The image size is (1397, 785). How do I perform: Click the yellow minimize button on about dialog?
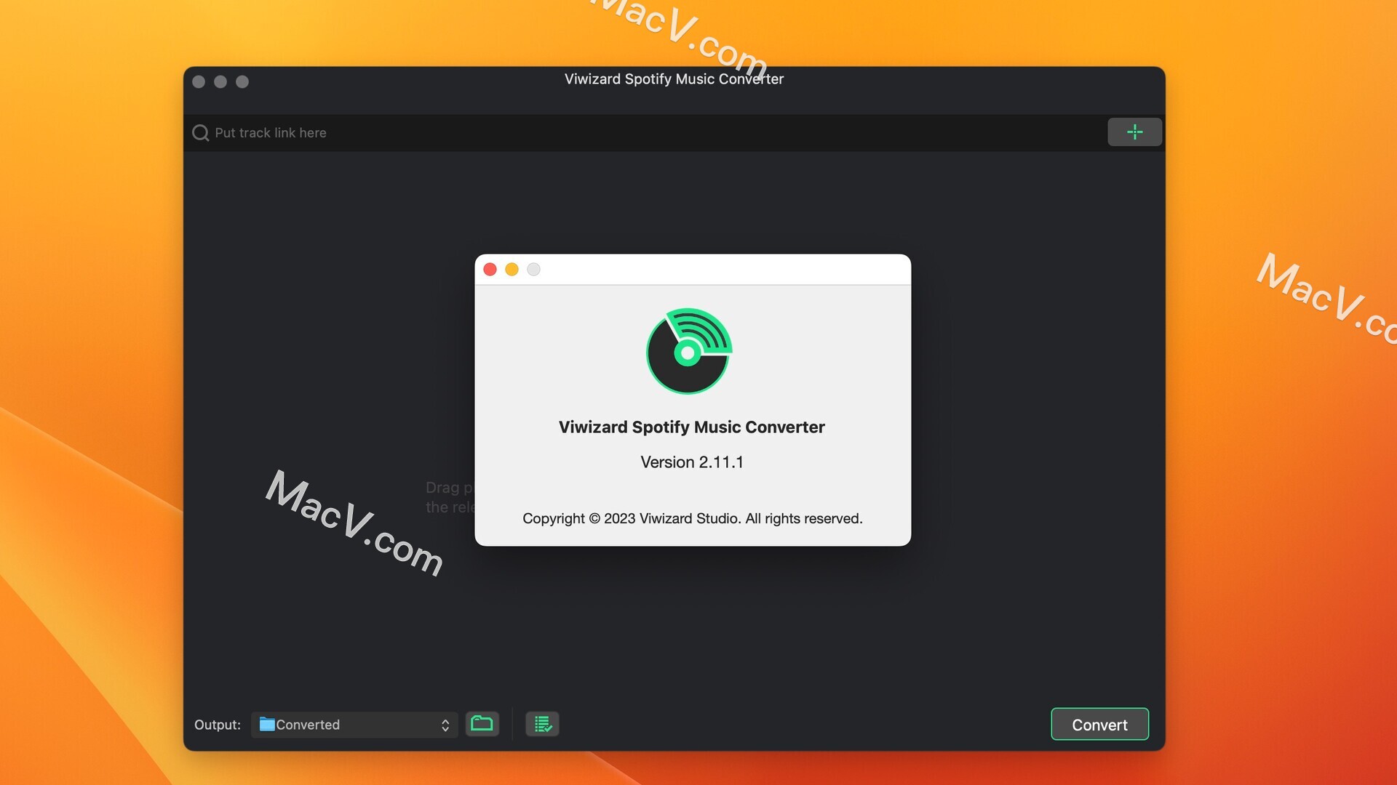[x=511, y=268]
